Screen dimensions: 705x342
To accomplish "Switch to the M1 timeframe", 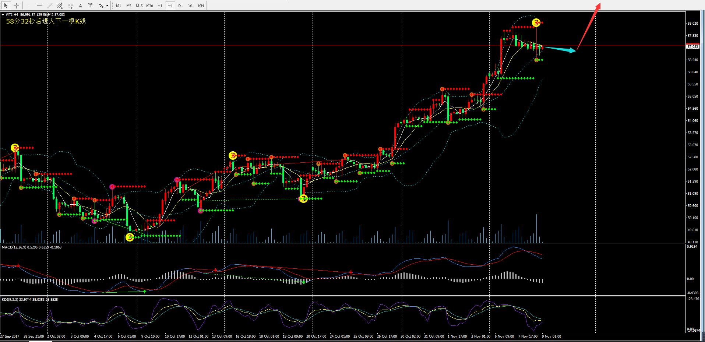I will coord(119,6).
